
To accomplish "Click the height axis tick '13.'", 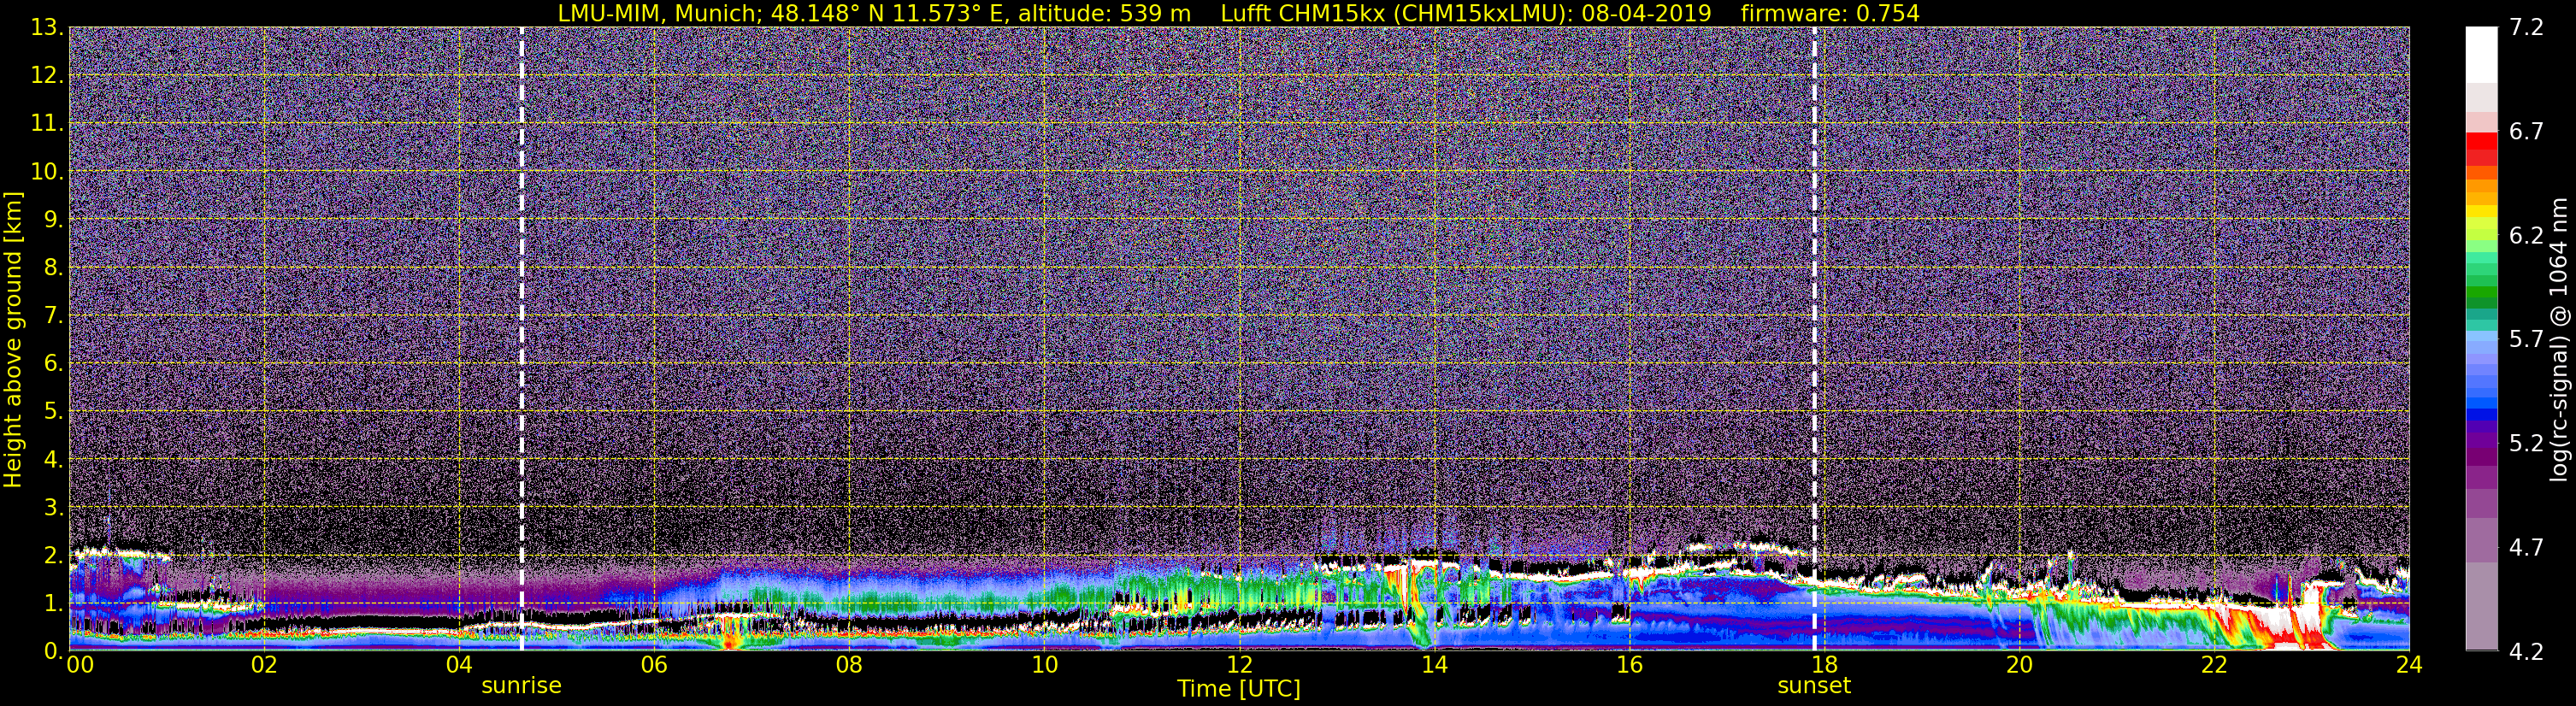I will tap(47, 28).
